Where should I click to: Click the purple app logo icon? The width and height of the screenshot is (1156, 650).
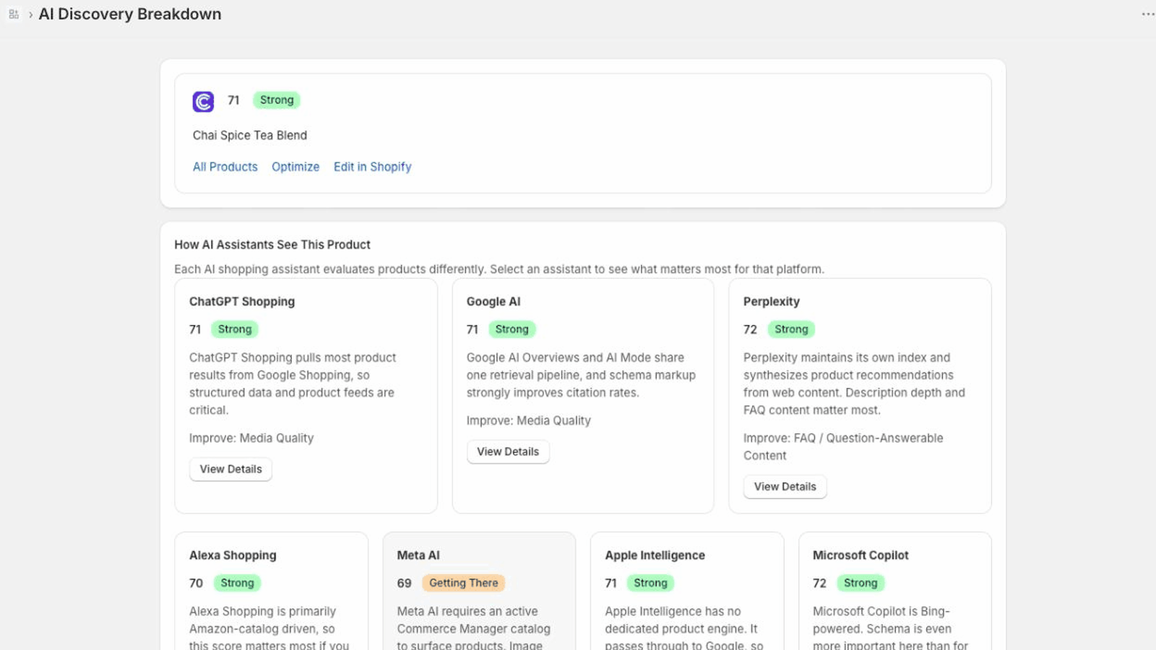(203, 101)
